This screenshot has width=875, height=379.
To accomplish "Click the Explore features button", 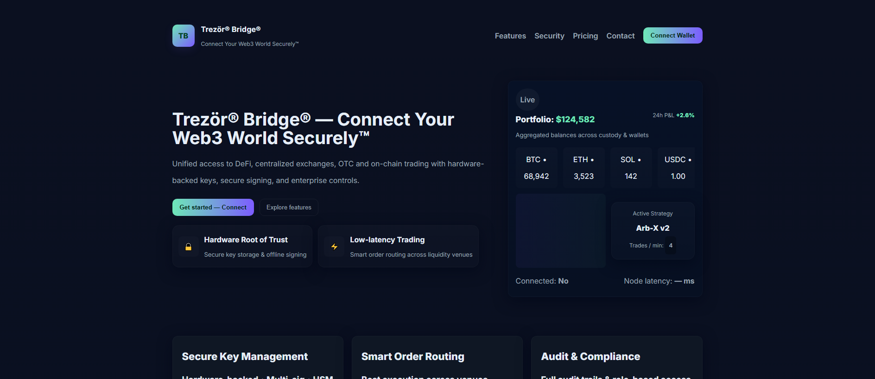I will (x=289, y=207).
